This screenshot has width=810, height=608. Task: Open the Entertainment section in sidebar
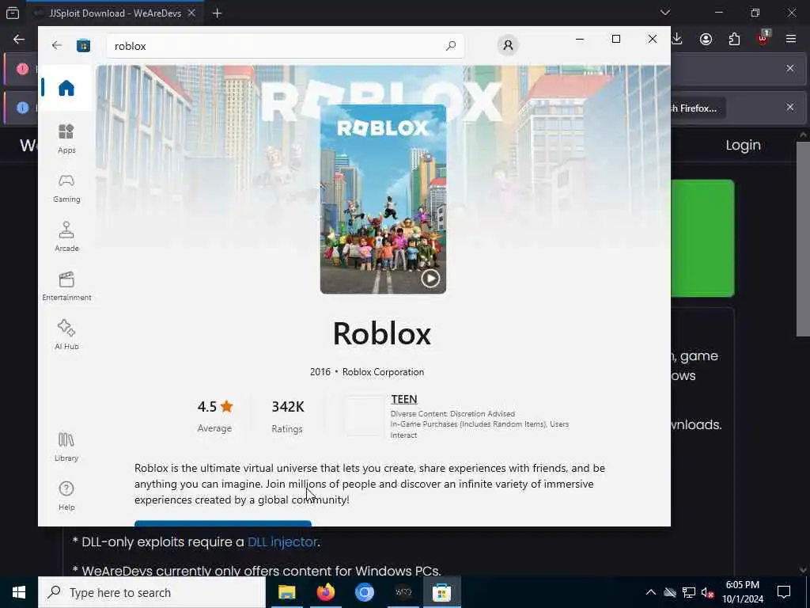[x=66, y=286]
